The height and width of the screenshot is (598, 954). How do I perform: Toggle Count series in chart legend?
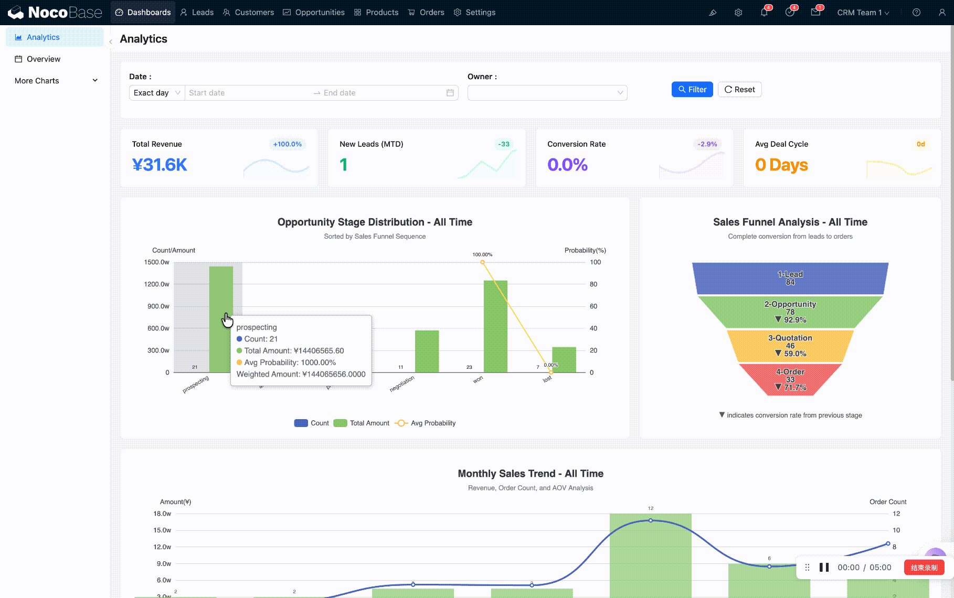312,423
